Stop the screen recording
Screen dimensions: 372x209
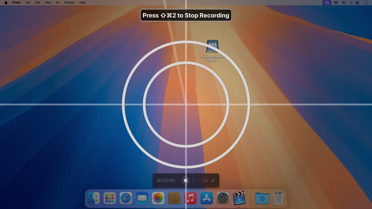tap(185, 180)
